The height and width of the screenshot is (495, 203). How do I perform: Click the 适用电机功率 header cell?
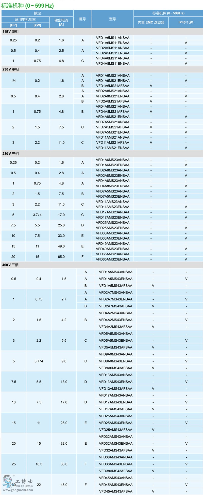click(x=25, y=20)
